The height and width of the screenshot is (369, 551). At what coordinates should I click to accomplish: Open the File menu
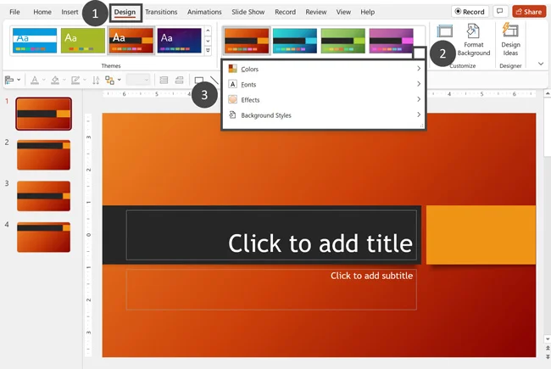pos(14,12)
